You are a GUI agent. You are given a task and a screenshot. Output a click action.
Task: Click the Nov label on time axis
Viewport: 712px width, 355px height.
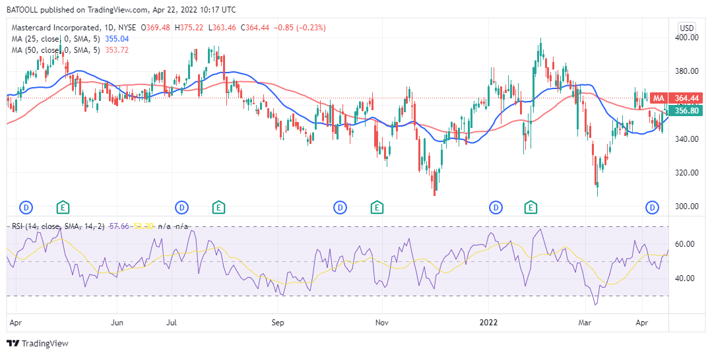(x=382, y=323)
